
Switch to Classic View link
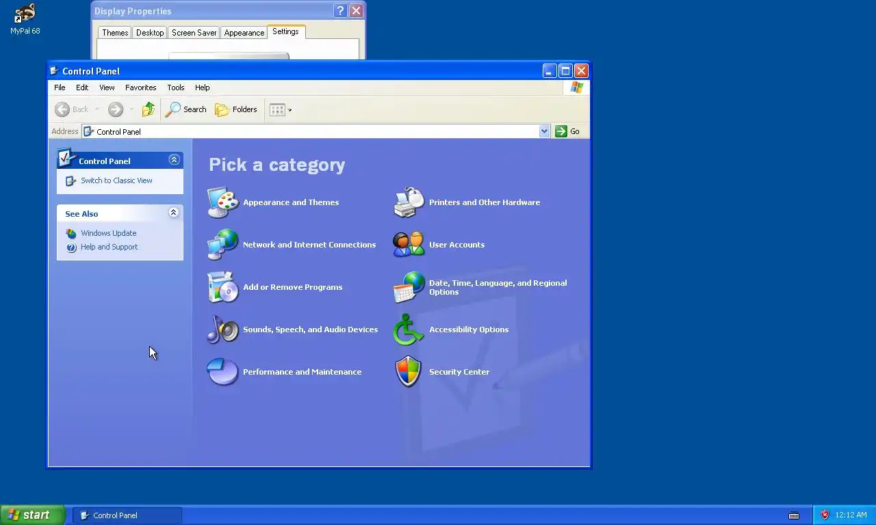116,180
